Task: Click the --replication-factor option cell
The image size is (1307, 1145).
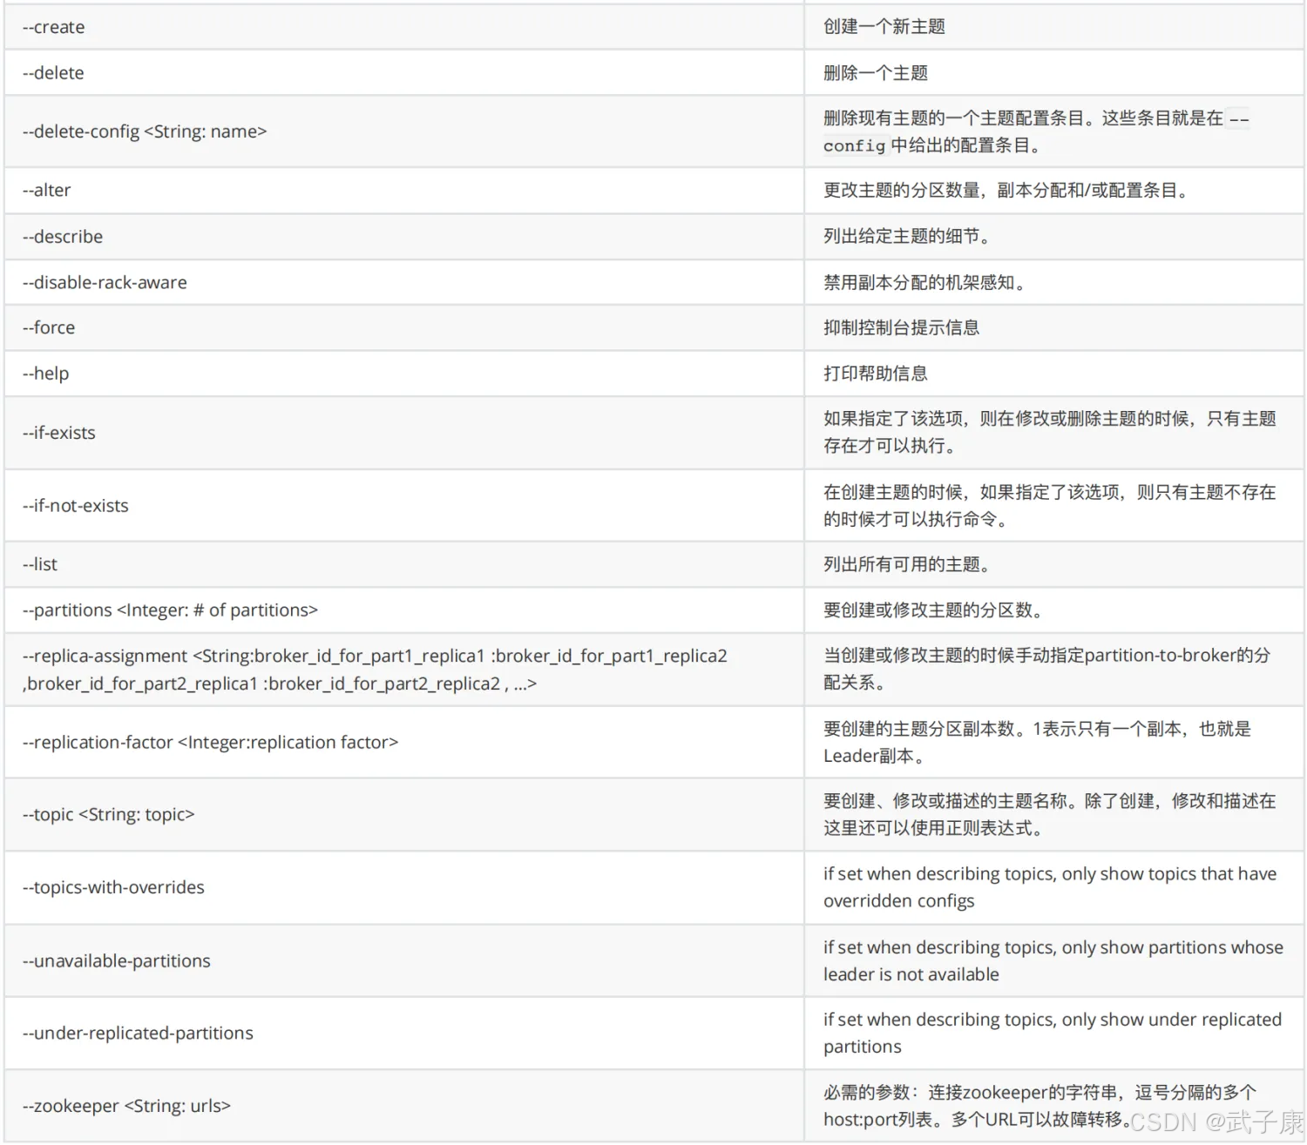Action: [x=404, y=742]
